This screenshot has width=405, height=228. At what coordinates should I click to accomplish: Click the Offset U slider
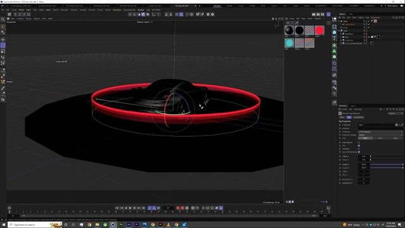[387, 156]
